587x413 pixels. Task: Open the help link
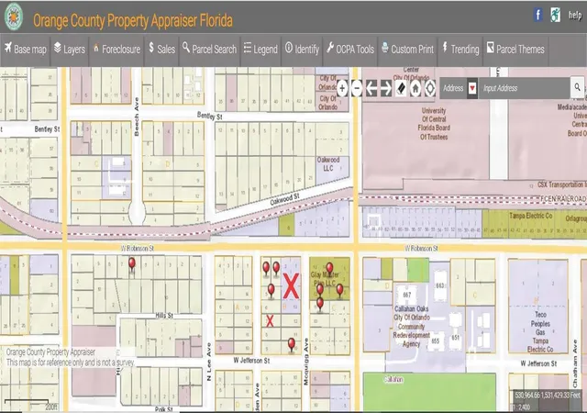[x=575, y=15]
